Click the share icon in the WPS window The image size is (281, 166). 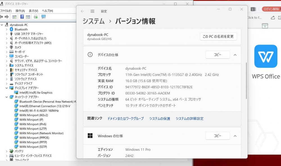point(273,17)
